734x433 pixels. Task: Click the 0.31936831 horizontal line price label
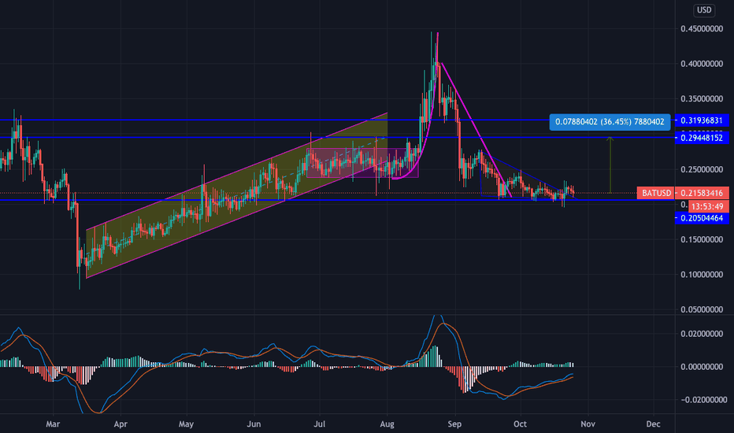tap(702, 120)
